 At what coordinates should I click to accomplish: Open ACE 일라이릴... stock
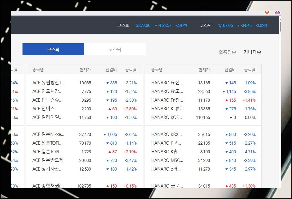[47, 117]
